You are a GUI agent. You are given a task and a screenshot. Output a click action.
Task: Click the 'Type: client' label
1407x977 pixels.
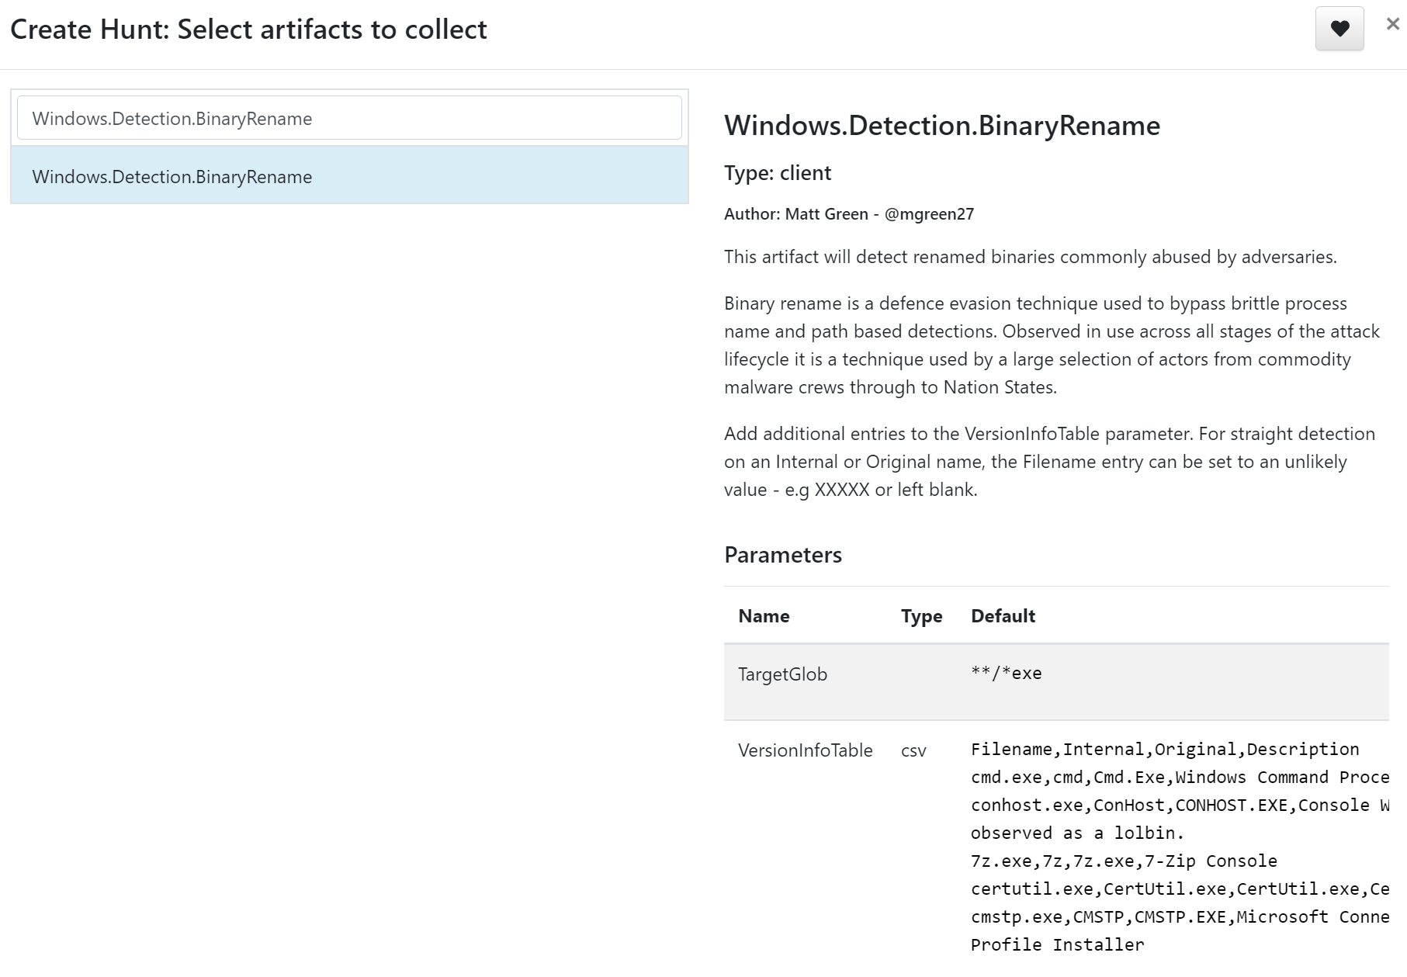tap(778, 173)
